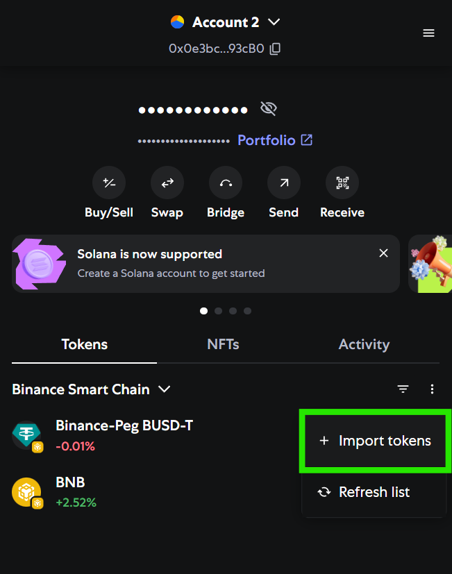Switch to the NFTs tab
This screenshot has width=452, height=574.
point(223,344)
